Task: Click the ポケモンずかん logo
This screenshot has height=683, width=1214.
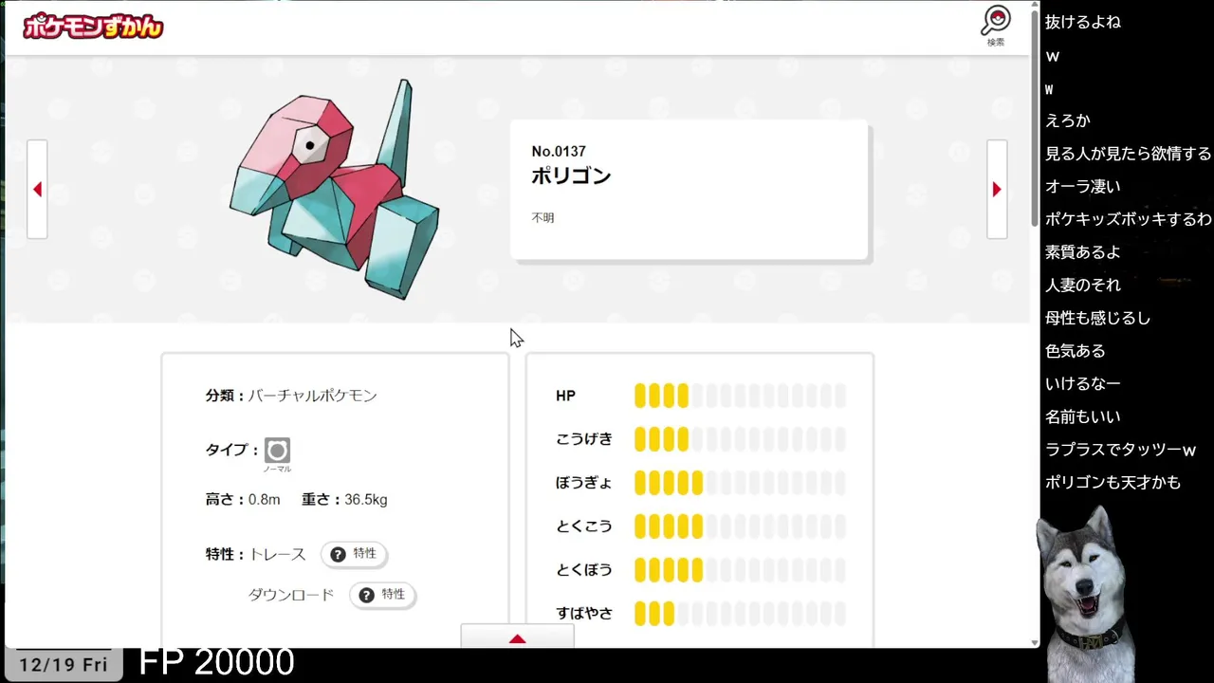Action: point(93,27)
